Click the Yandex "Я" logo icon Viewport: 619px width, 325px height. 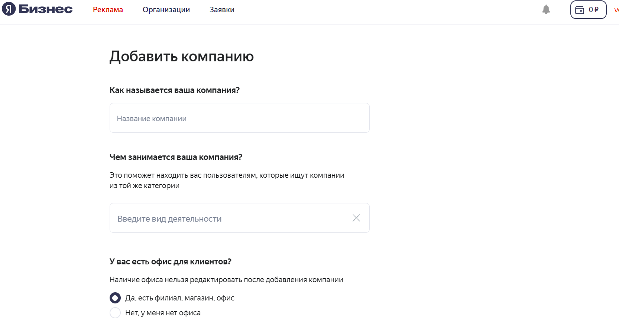(9, 9)
